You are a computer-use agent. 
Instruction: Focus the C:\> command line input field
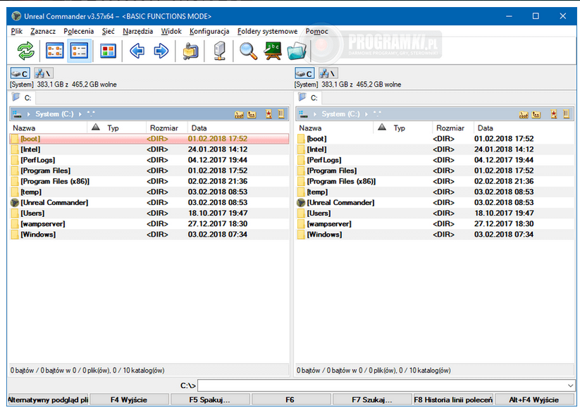[386, 385]
